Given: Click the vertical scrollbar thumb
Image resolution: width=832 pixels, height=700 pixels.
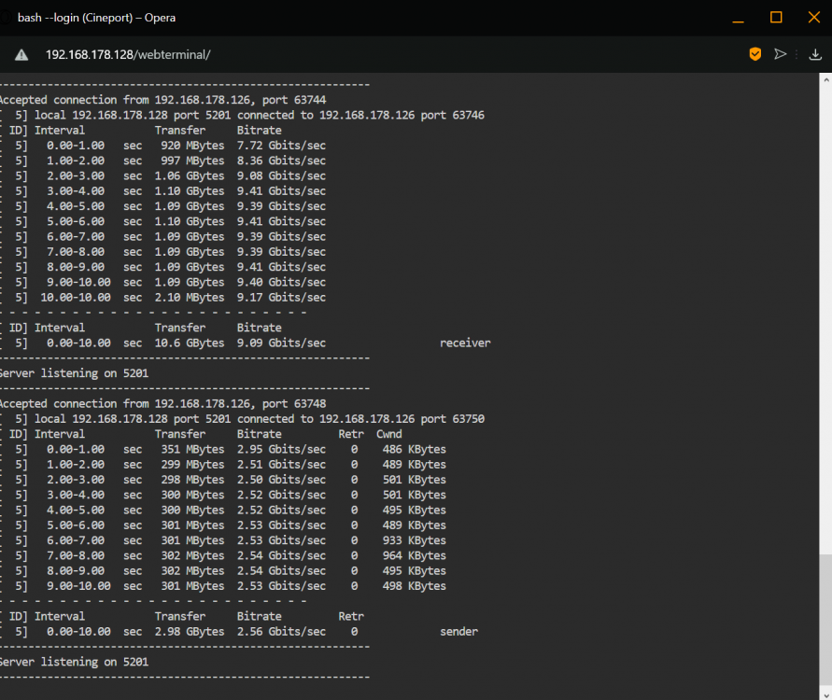Looking at the screenshot, I should coord(825,621).
